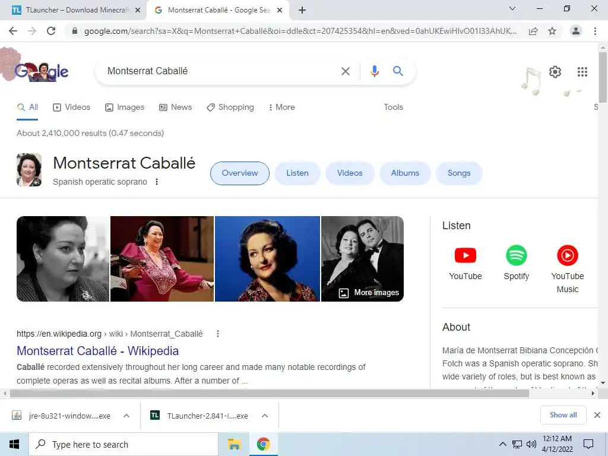608x456 pixels.
Task: Open the More search filters dropdown
Action: (x=281, y=107)
